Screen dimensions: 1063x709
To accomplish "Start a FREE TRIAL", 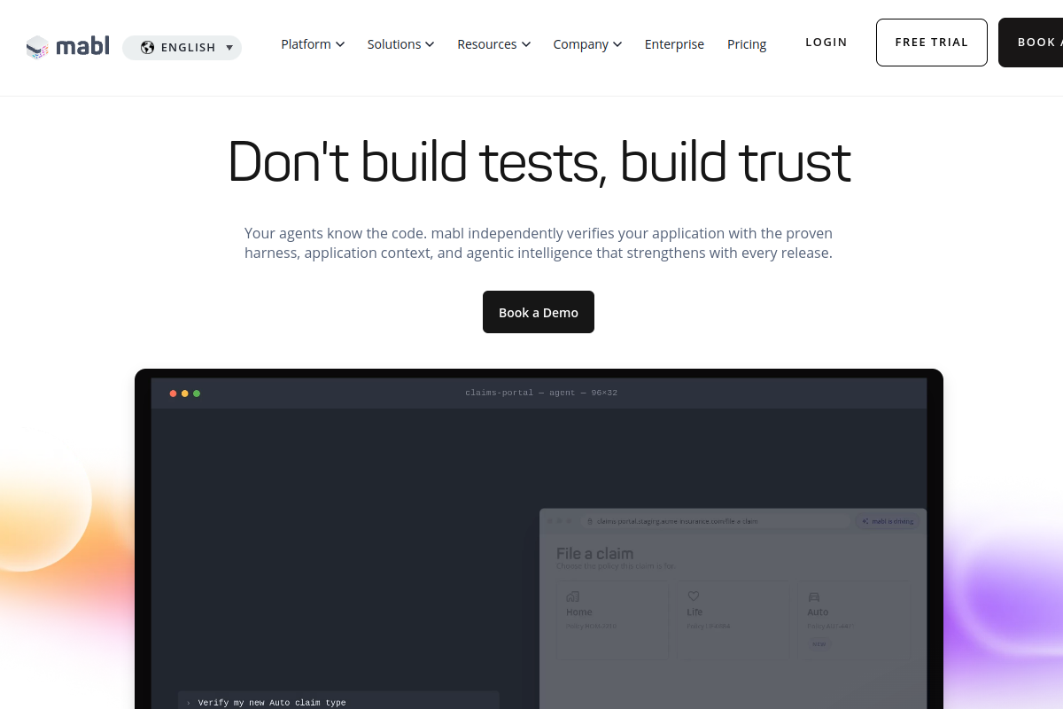I will click(932, 43).
